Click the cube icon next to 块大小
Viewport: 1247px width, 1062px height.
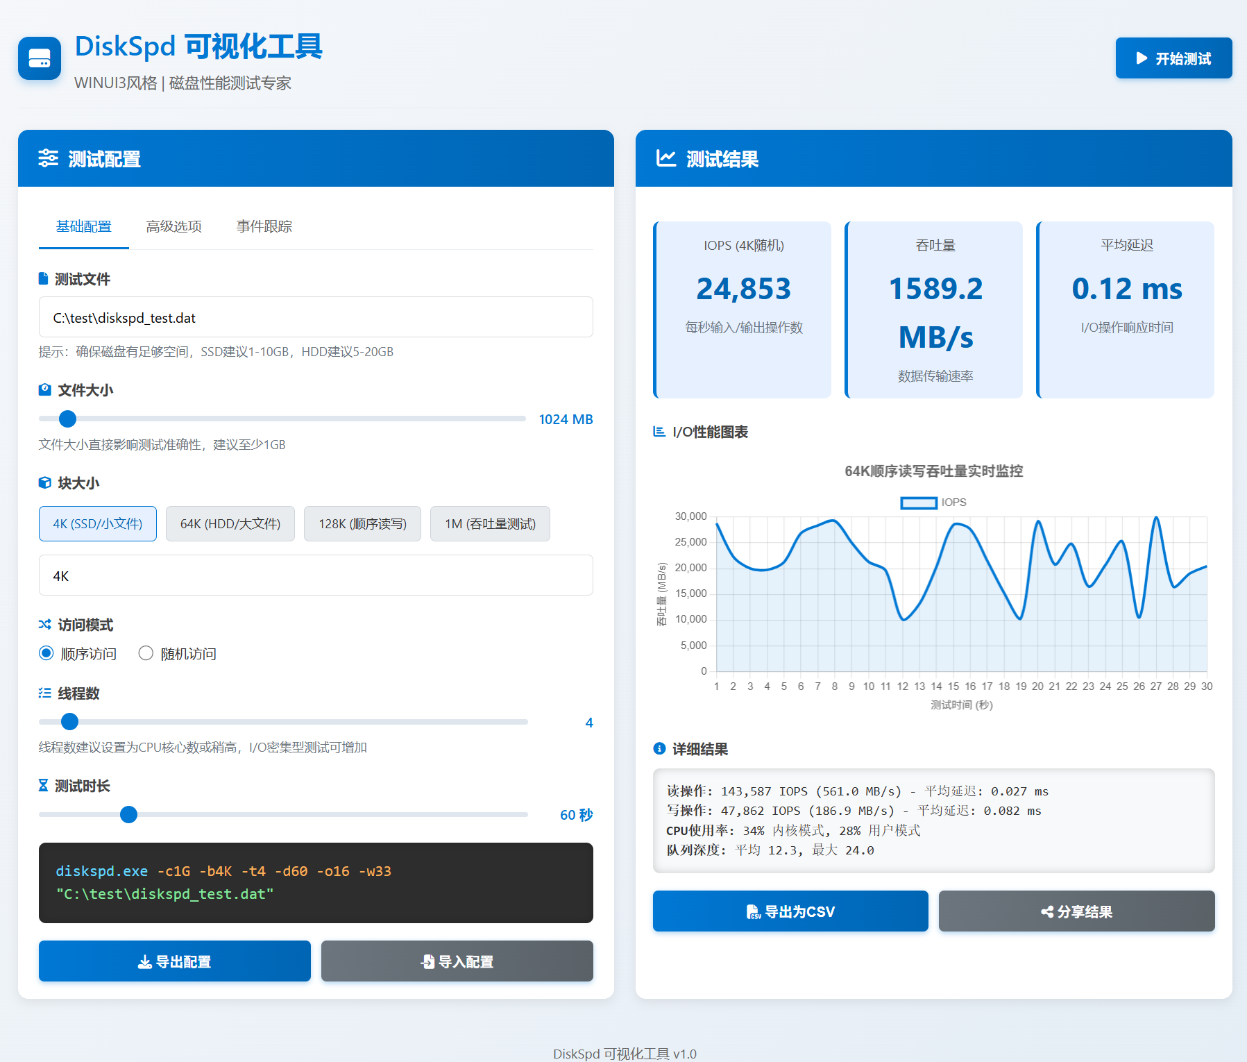45,482
